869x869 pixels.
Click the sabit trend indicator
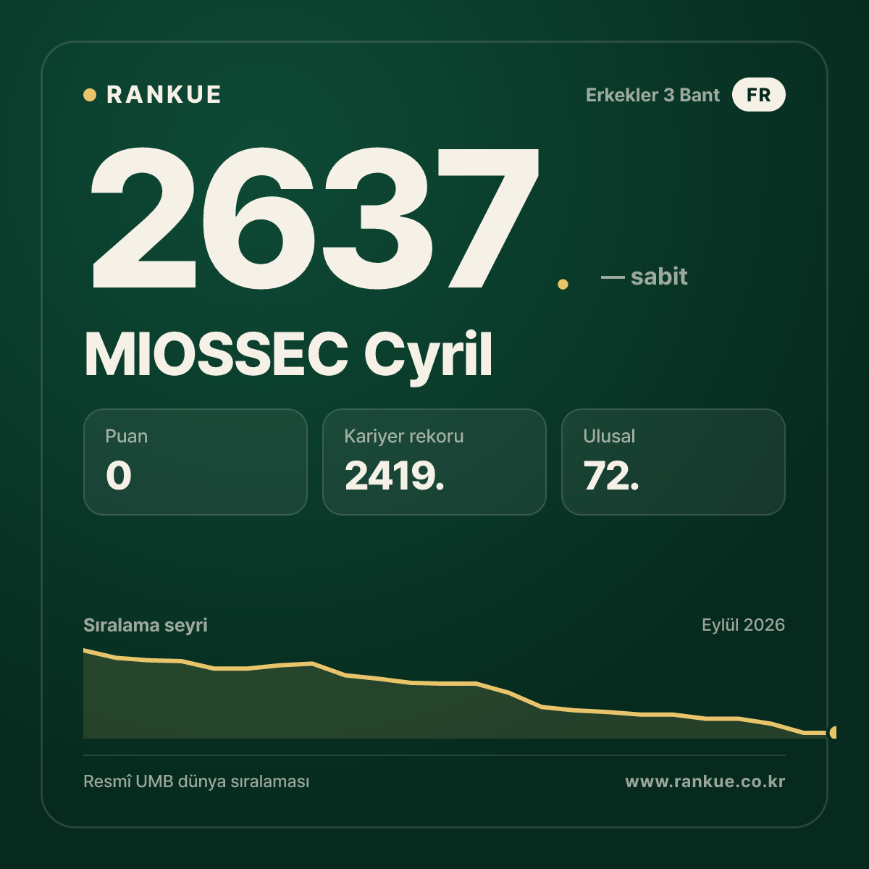pyautogui.click(x=644, y=277)
